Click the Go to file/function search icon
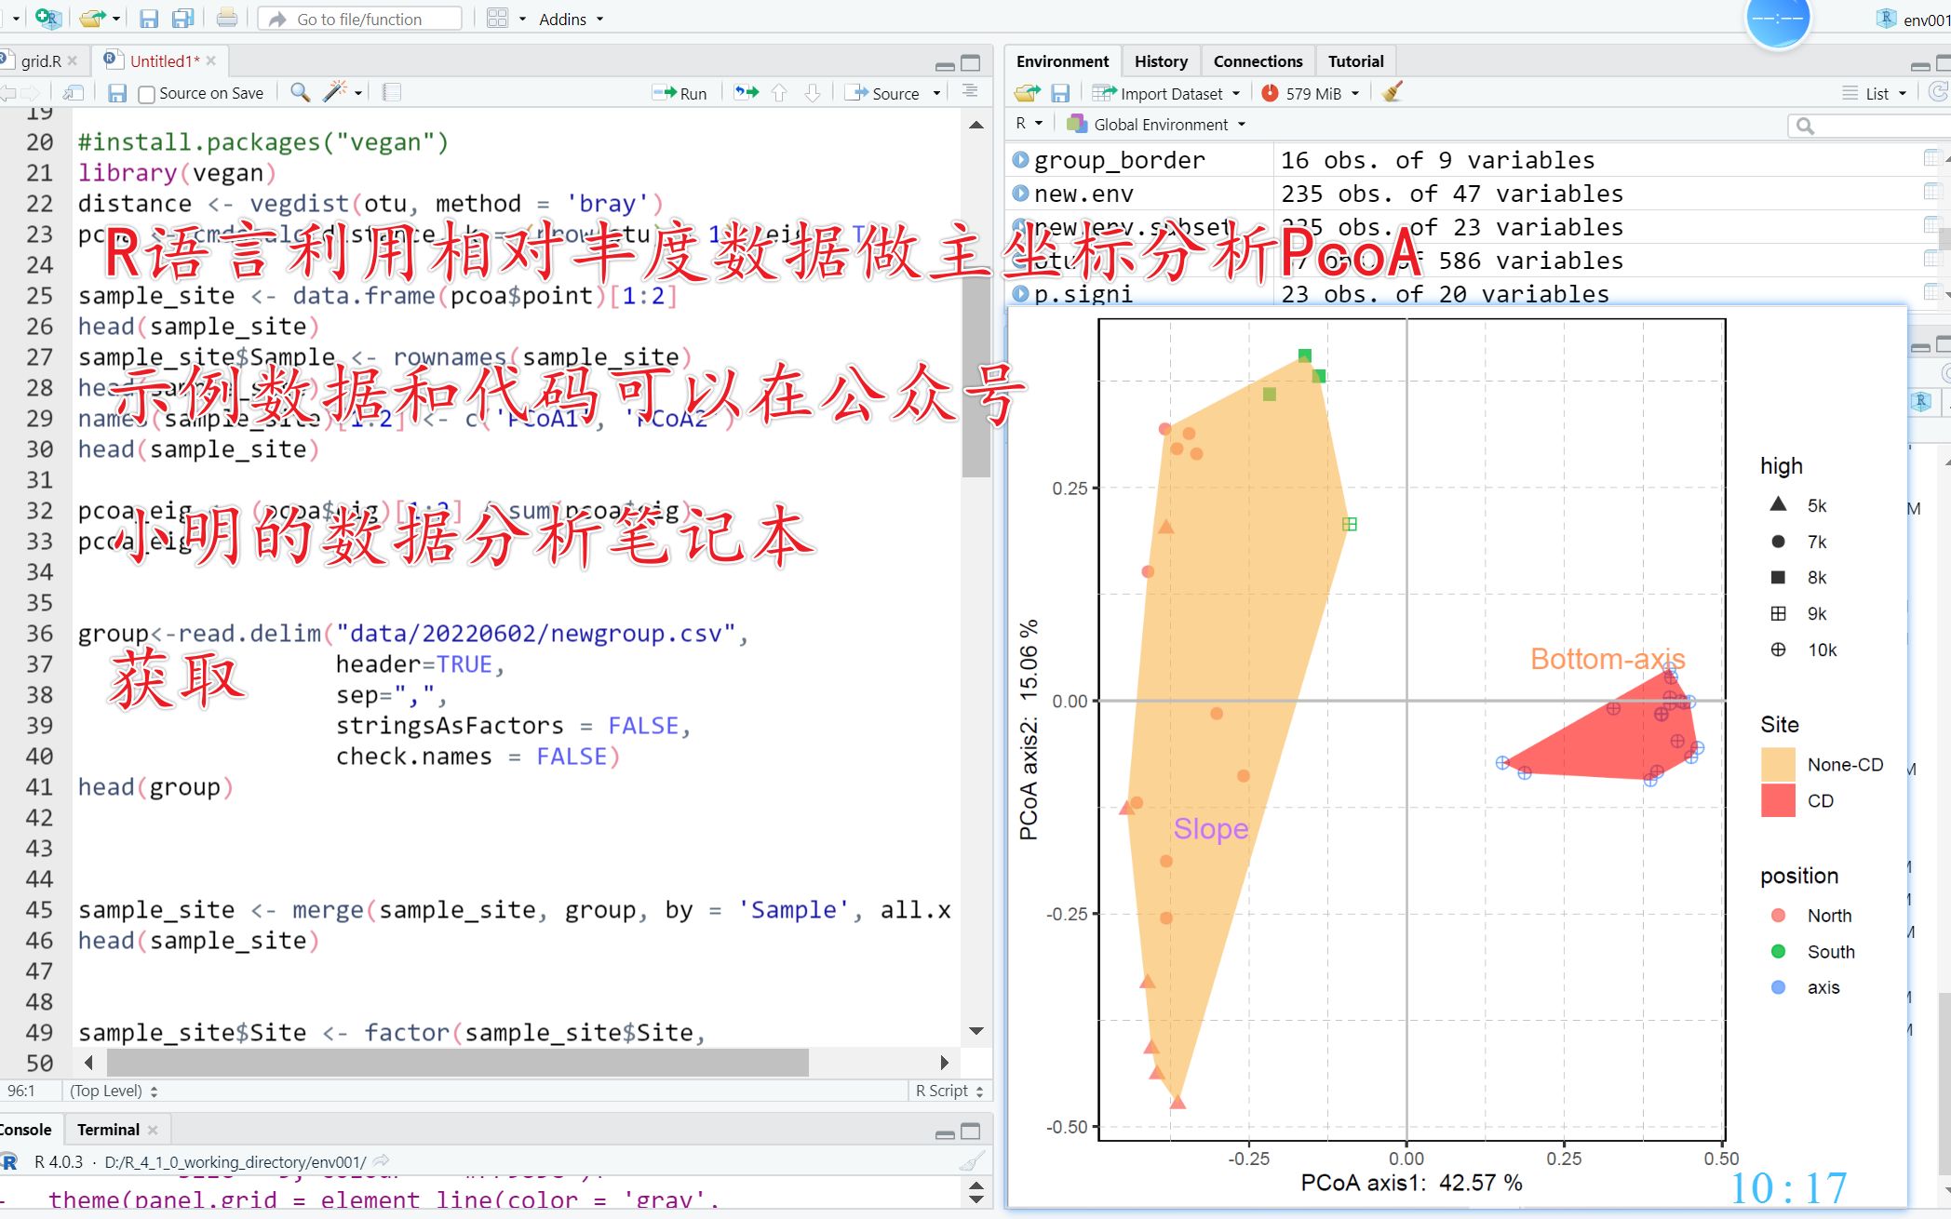Viewport: 1951px width, 1219px height. pyautogui.click(x=276, y=20)
